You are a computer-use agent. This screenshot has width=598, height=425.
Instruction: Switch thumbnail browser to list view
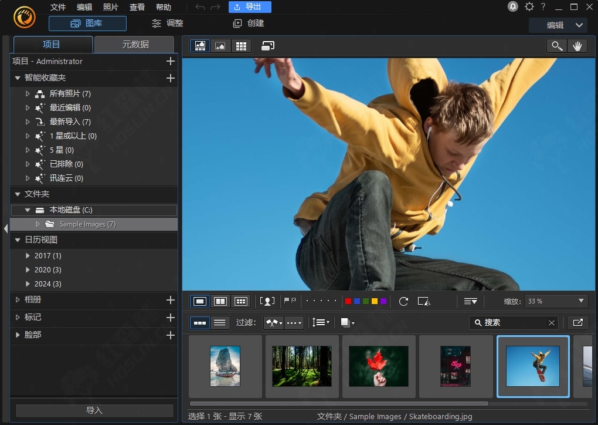220,322
